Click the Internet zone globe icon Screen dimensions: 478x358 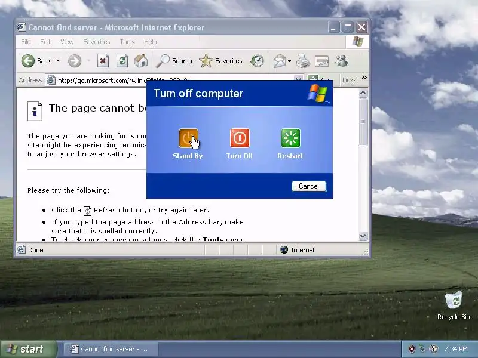pos(284,250)
